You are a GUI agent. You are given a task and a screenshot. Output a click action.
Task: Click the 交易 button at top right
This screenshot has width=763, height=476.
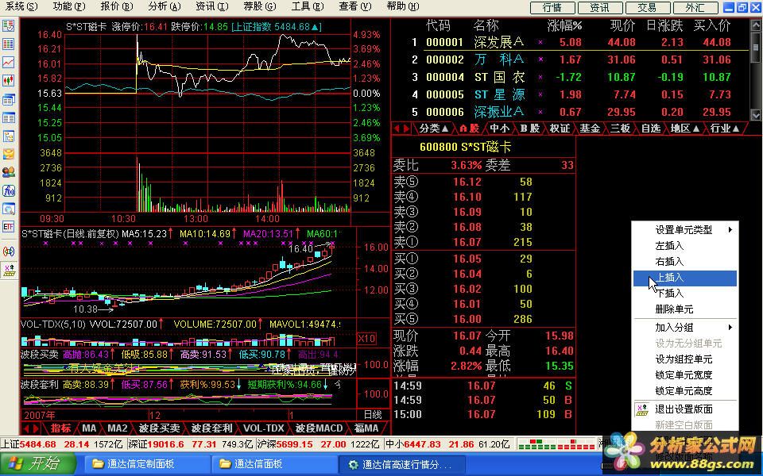[x=647, y=8]
